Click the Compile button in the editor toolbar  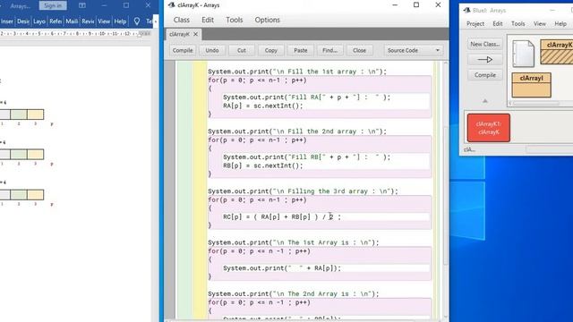tap(183, 50)
